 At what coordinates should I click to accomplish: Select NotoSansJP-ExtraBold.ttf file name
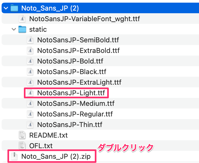[x=78, y=51]
